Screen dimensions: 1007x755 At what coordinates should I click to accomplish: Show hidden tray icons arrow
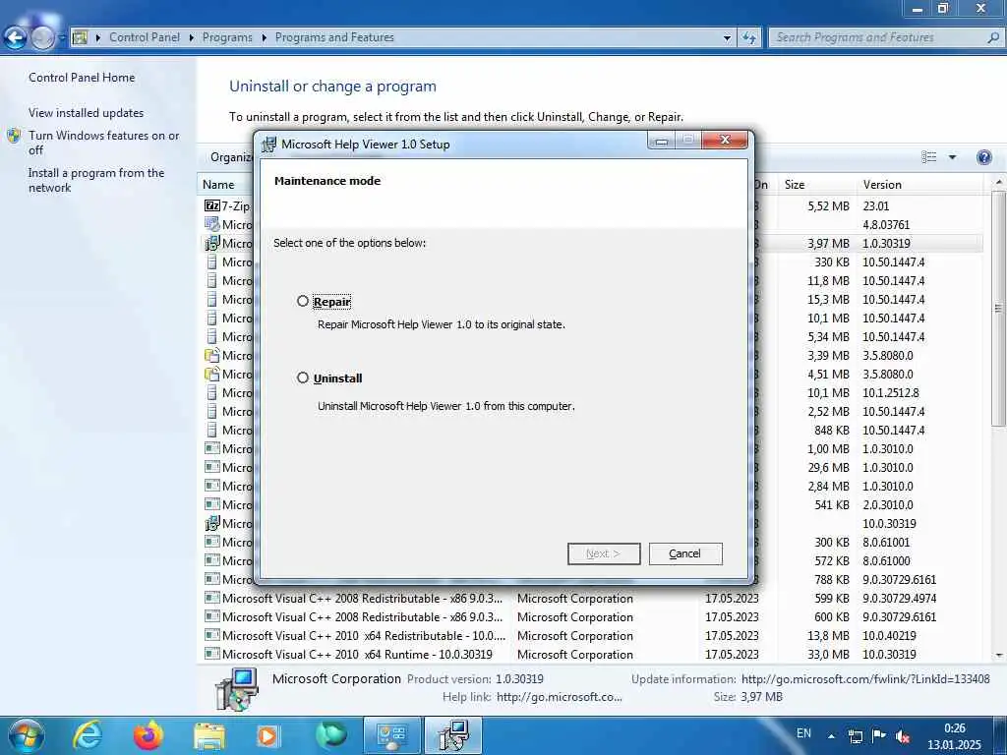pos(832,736)
